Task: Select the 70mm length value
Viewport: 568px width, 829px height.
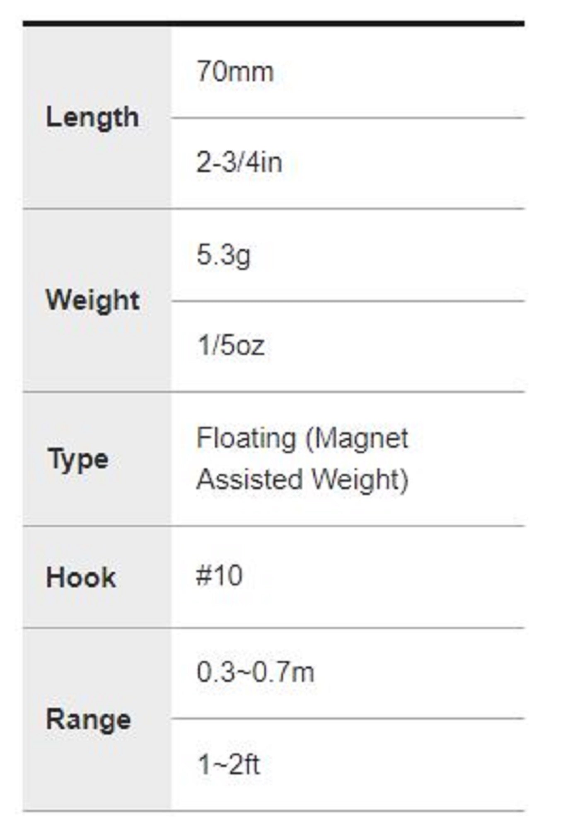Action: coord(235,72)
